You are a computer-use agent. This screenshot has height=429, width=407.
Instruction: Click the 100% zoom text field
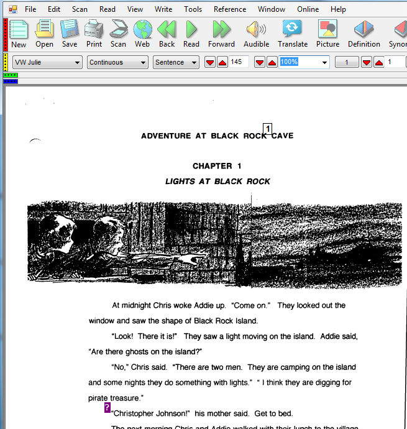click(x=300, y=62)
